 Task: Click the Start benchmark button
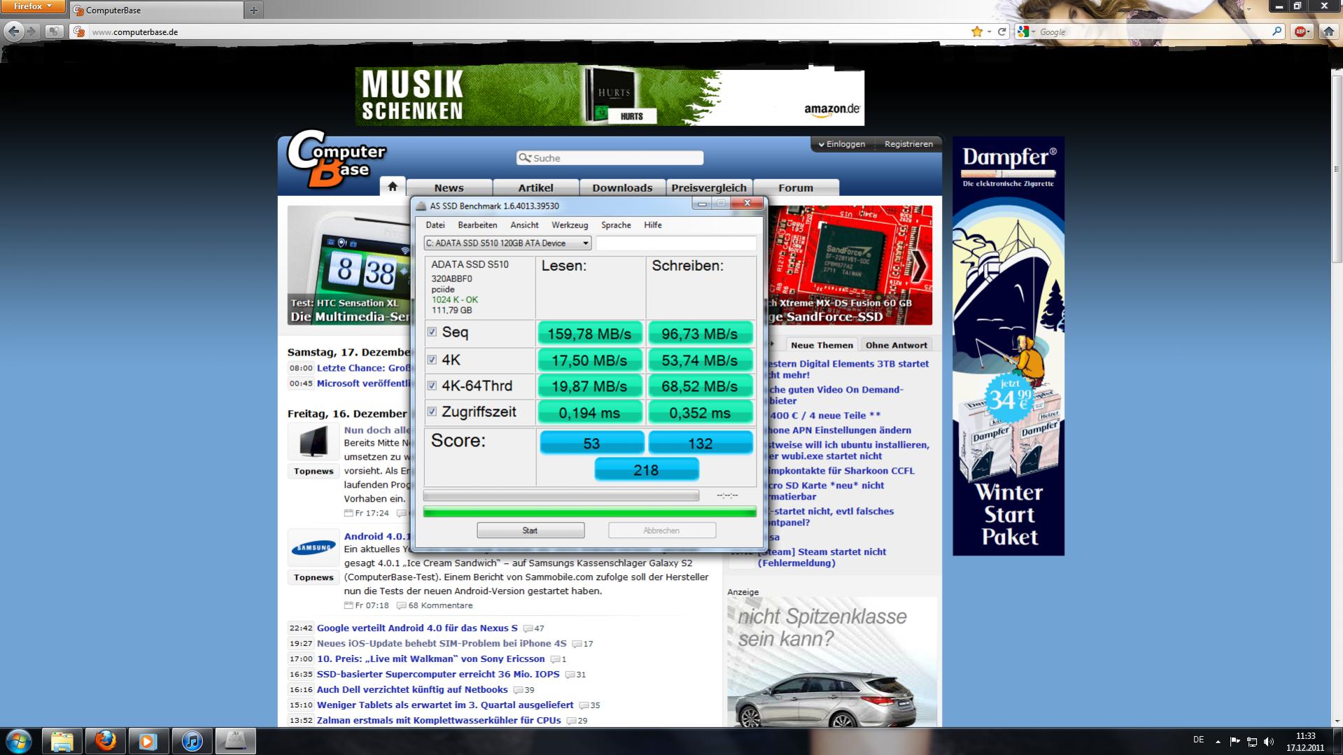pos(530,530)
